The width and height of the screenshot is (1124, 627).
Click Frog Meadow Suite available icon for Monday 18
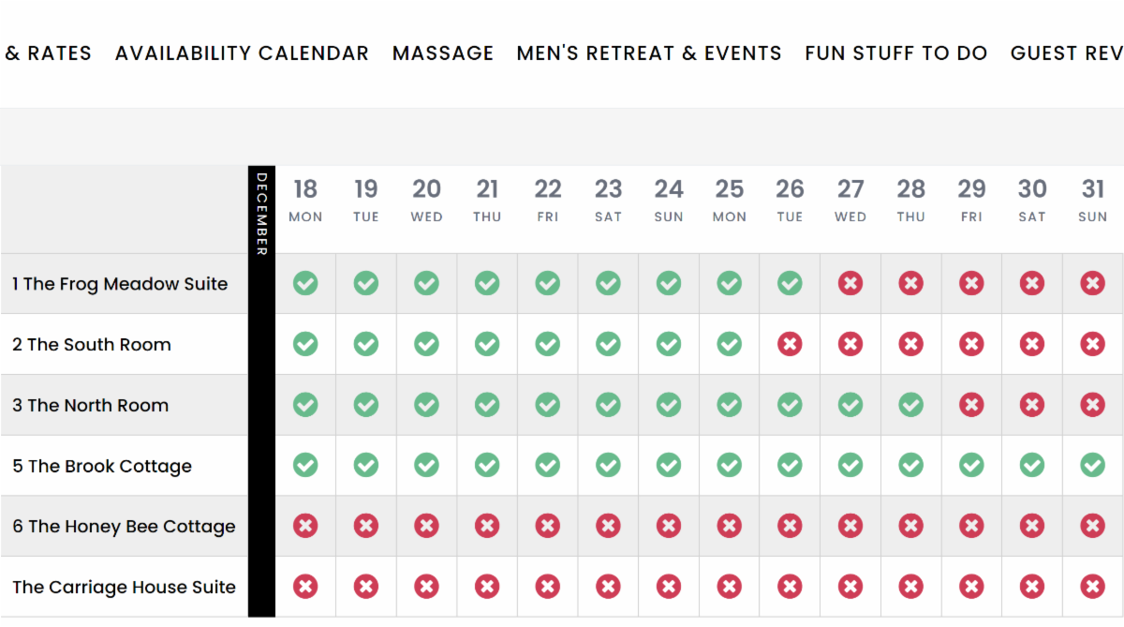point(305,283)
